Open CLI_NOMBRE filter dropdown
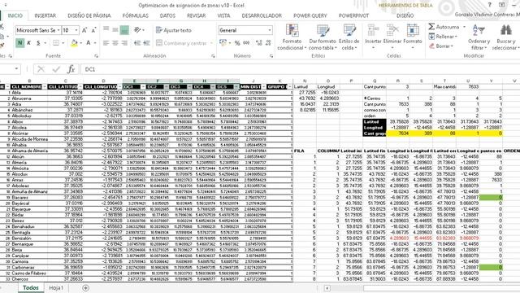This screenshot has width=520, height=293. [45, 87]
